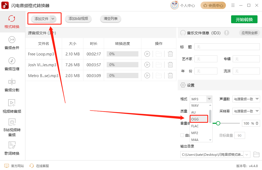Play the Free Loop.mp3 preview

pyautogui.click(x=147, y=54)
